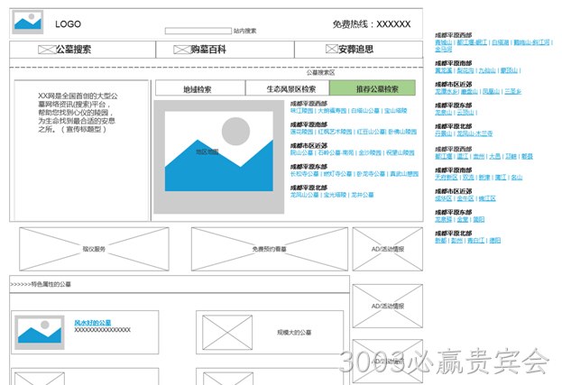Open the 金牛区 district link
The height and width of the screenshot is (385, 562).
[465, 198]
